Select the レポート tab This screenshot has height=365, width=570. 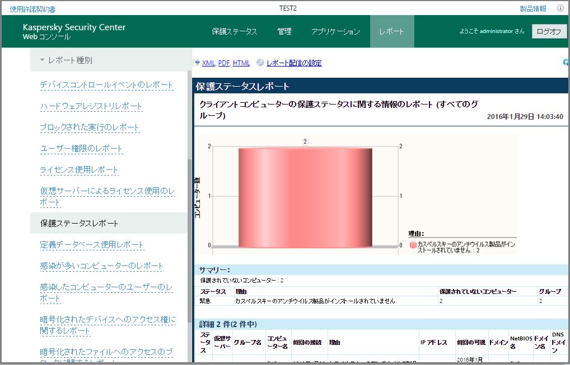[x=392, y=31]
